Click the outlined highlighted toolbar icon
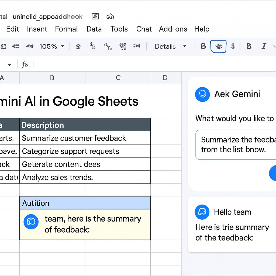The width and height of the screenshot is (276, 276). 218,46
